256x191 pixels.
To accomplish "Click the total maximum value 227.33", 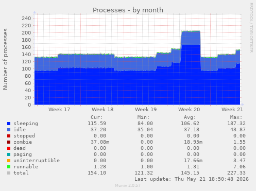I will pos(236,173).
